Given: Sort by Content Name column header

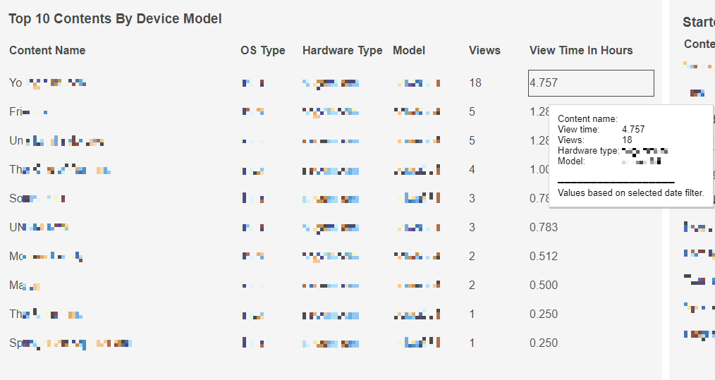Looking at the screenshot, I should click(x=47, y=51).
